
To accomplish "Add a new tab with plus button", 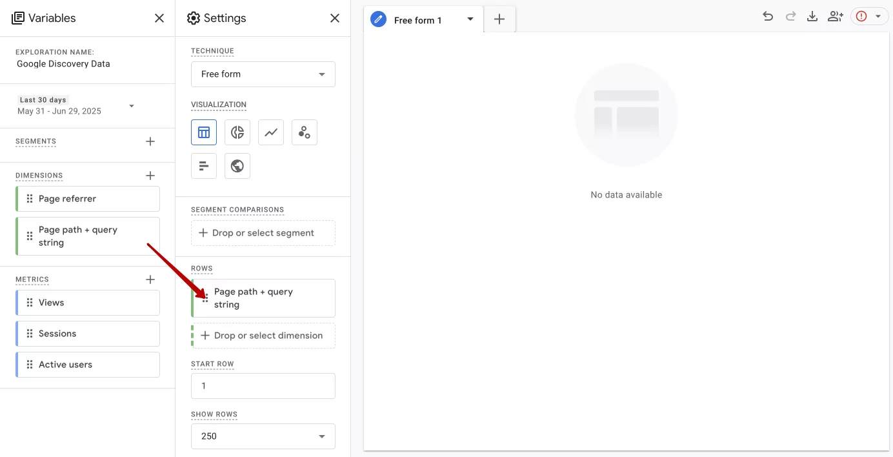I will point(499,19).
